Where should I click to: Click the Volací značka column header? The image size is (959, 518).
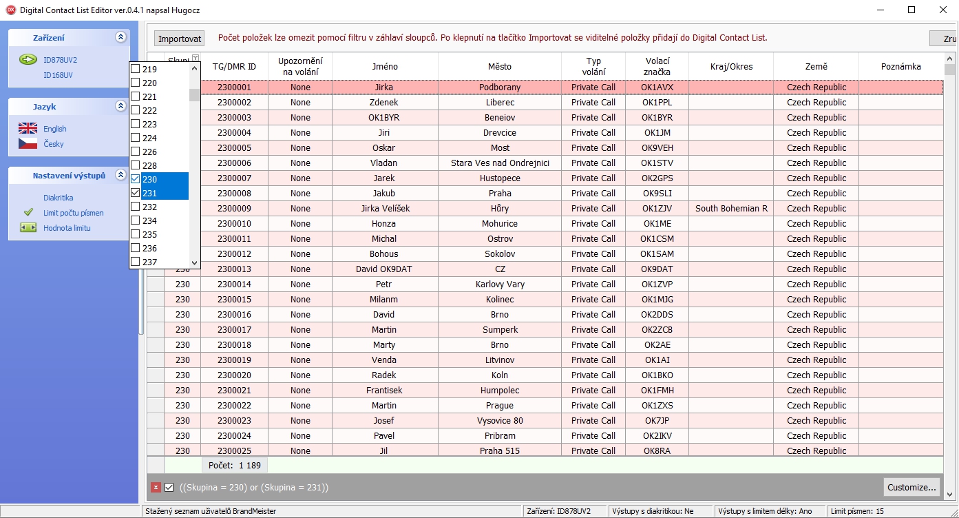tap(657, 67)
